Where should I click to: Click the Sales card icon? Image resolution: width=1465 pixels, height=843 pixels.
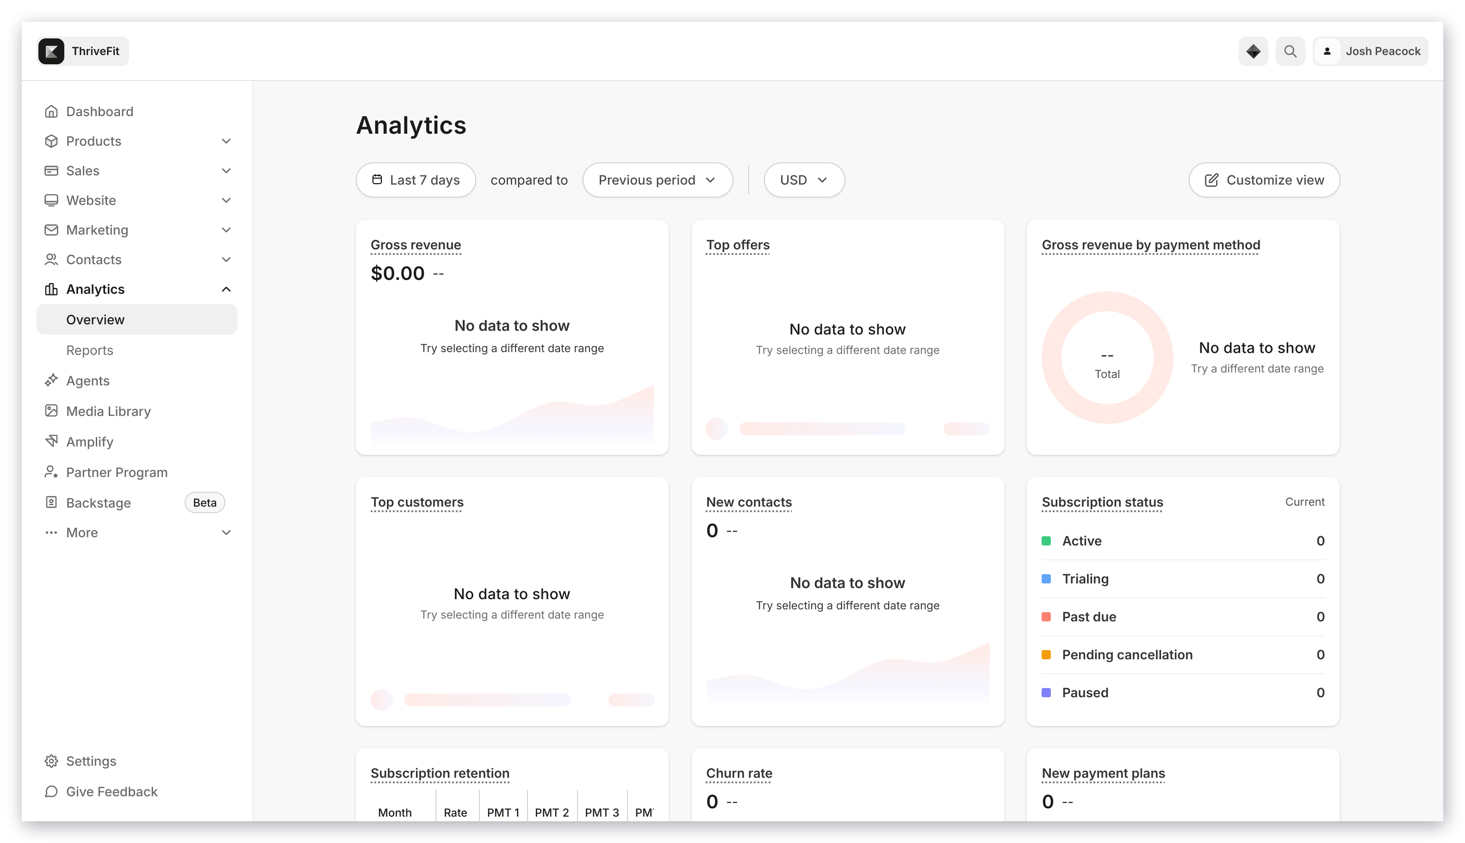coord(51,170)
